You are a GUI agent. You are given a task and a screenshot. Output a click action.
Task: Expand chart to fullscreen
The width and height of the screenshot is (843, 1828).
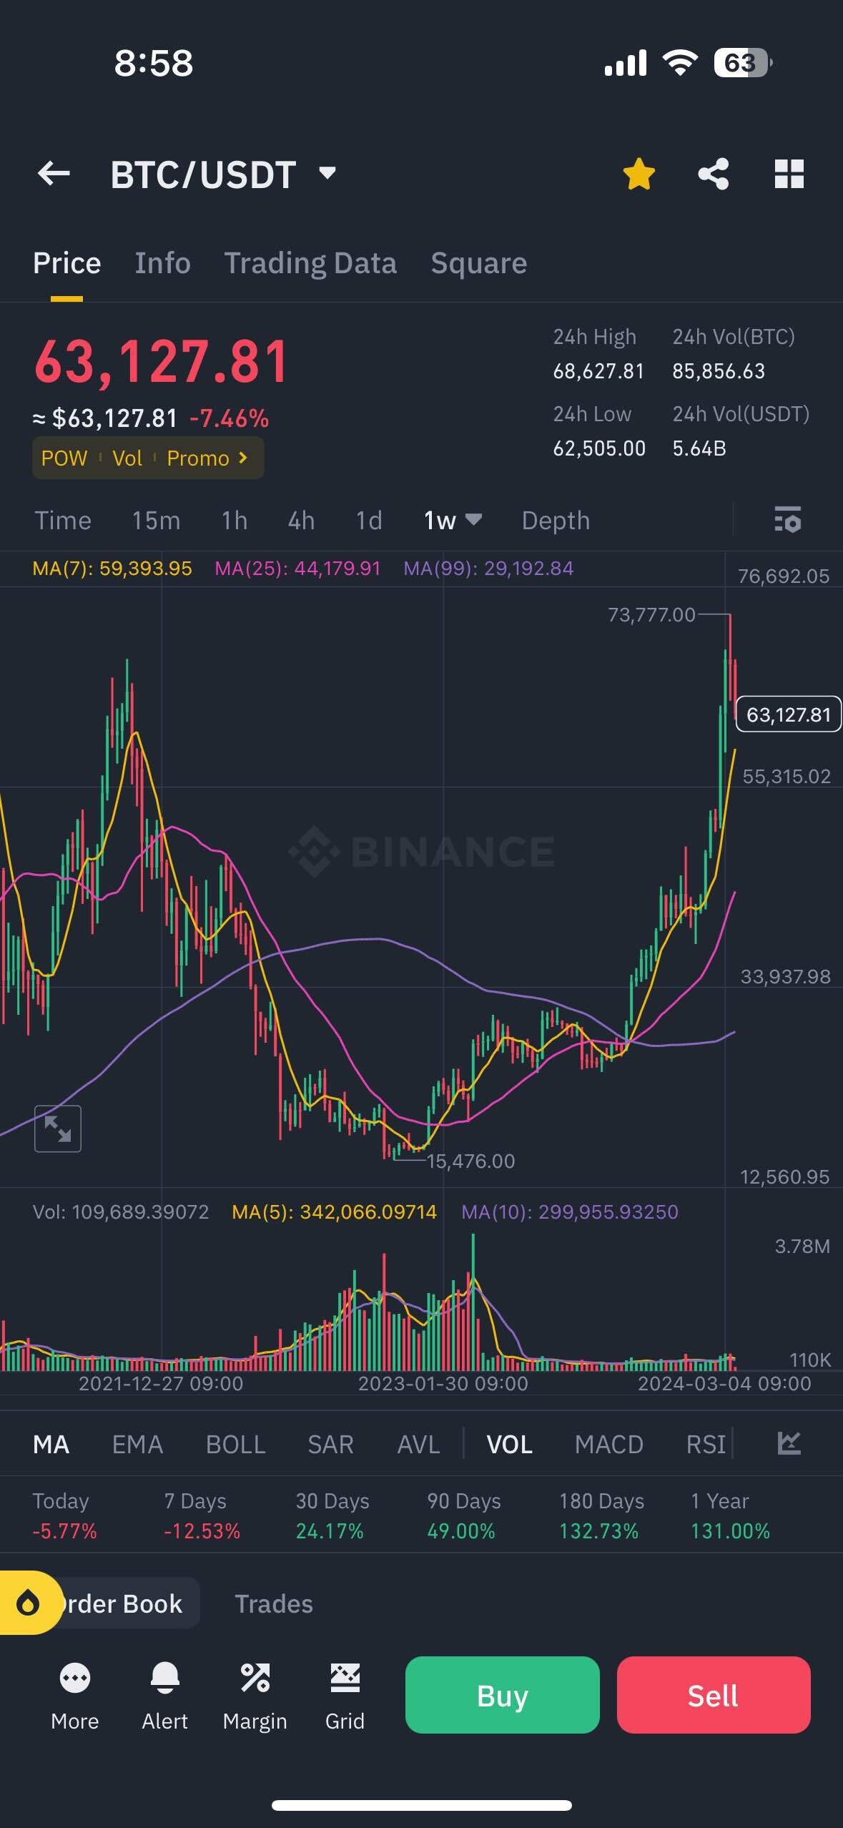58,1129
